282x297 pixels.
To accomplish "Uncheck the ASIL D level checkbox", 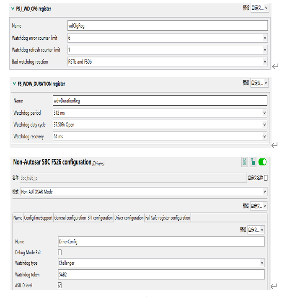I will coord(60,285).
